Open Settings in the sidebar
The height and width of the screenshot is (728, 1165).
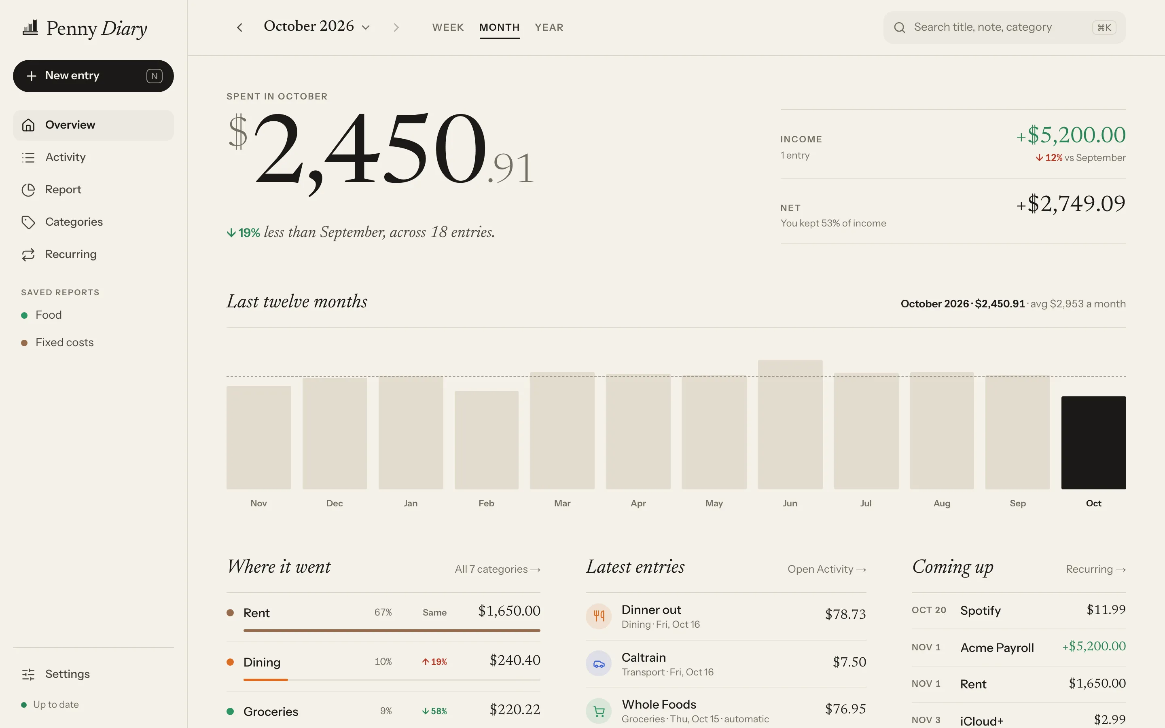(93, 674)
